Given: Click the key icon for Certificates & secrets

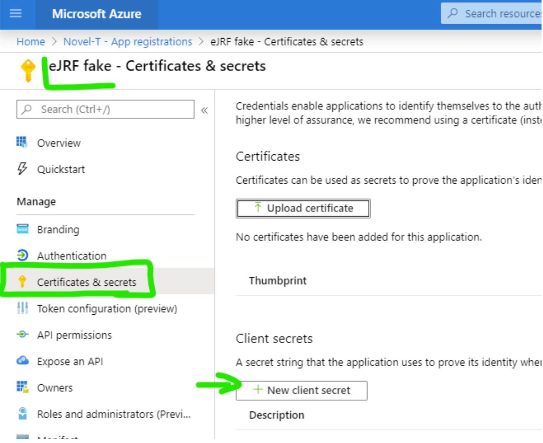Looking at the screenshot, I should pyautogui.click(x=22, y=282).
